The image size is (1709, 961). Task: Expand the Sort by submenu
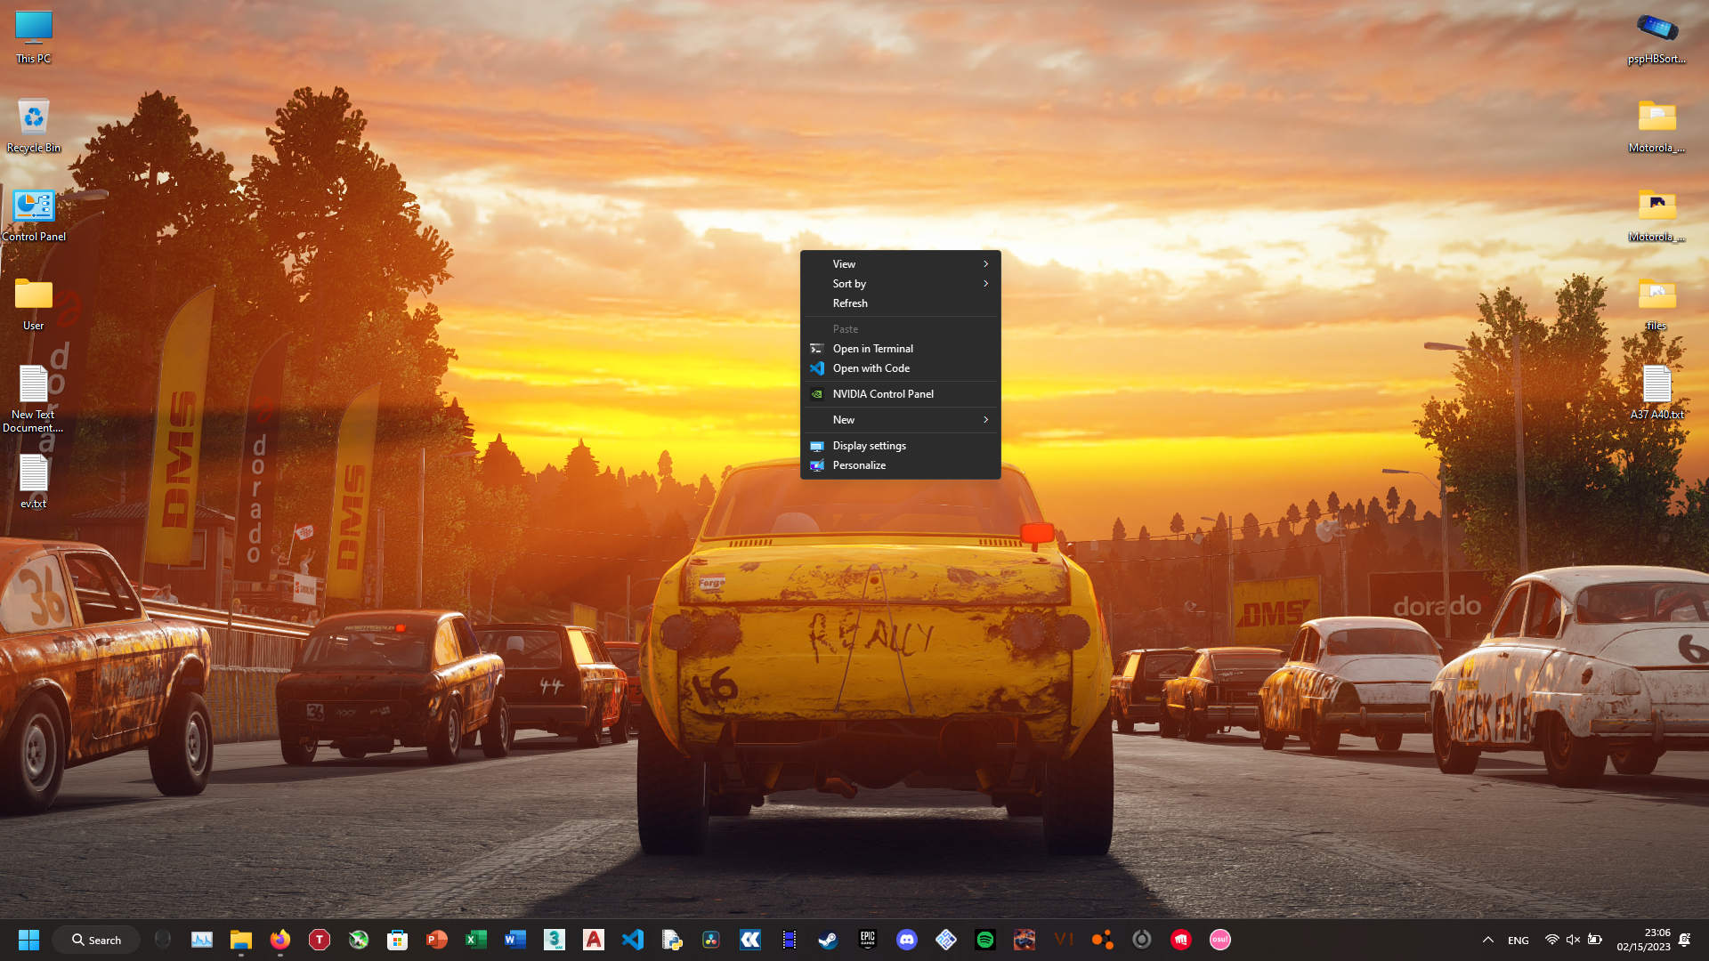900,284
